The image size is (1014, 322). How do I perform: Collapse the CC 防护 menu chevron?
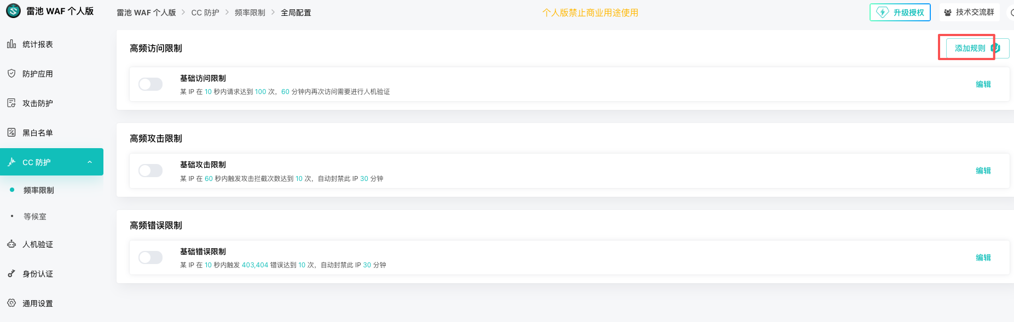point(90,162)
